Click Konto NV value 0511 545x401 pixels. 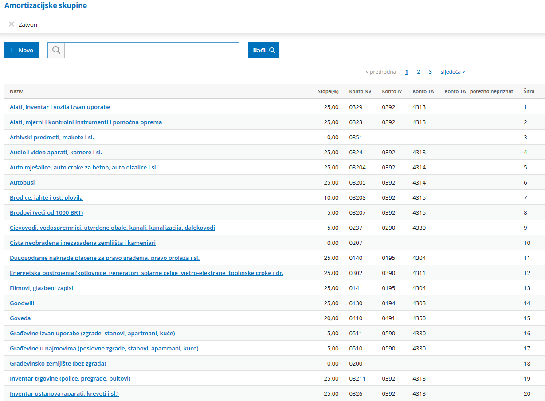coord(356,333)
